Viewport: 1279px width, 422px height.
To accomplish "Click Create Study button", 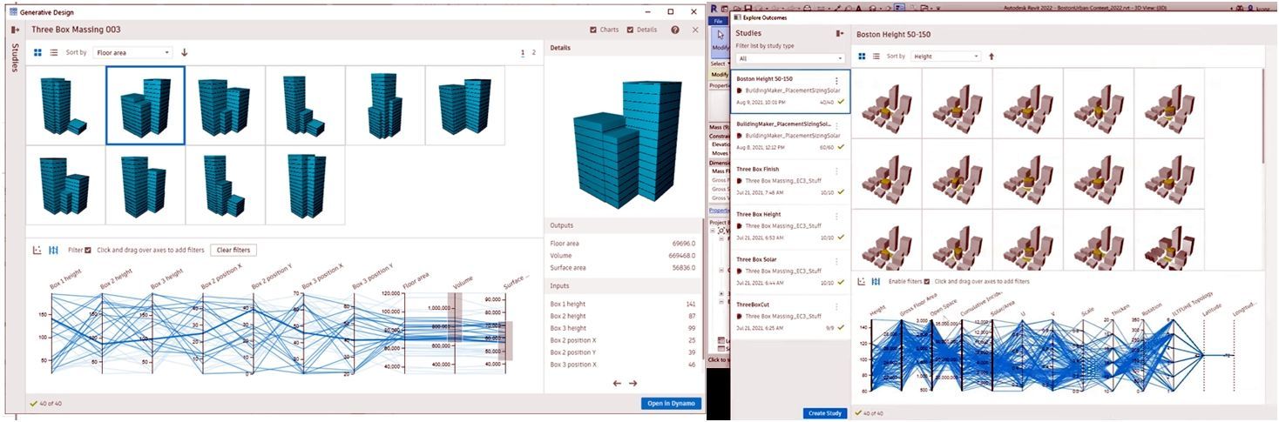I will [824, 412].
